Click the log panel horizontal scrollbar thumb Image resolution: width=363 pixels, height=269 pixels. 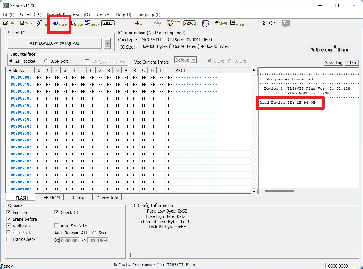280,191
